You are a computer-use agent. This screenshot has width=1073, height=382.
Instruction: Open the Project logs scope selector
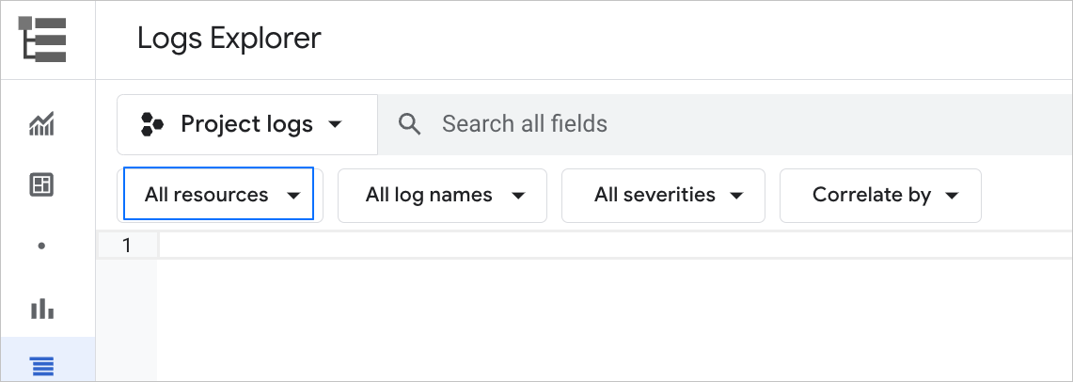click(x=246, y=124)
